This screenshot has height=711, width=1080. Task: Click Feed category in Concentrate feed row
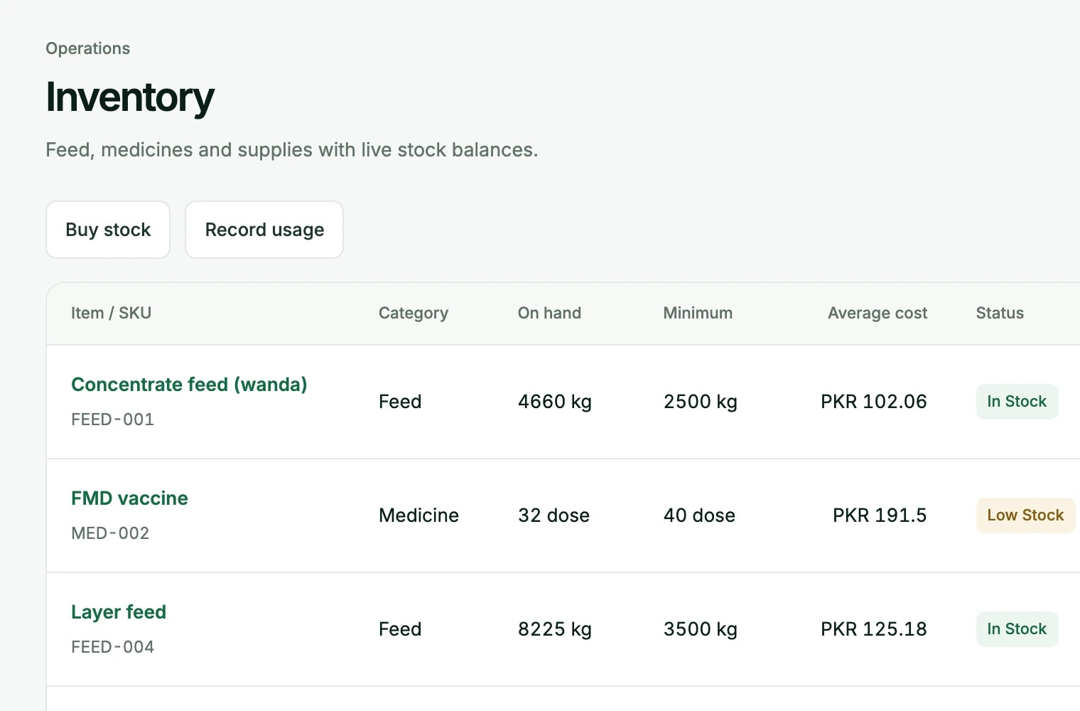pos(400,402)
